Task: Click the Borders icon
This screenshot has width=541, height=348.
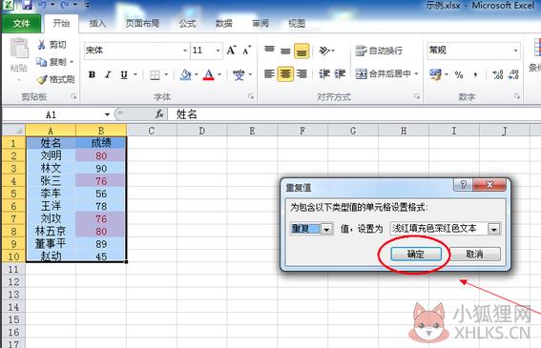Action: click(x=155, y=74)
